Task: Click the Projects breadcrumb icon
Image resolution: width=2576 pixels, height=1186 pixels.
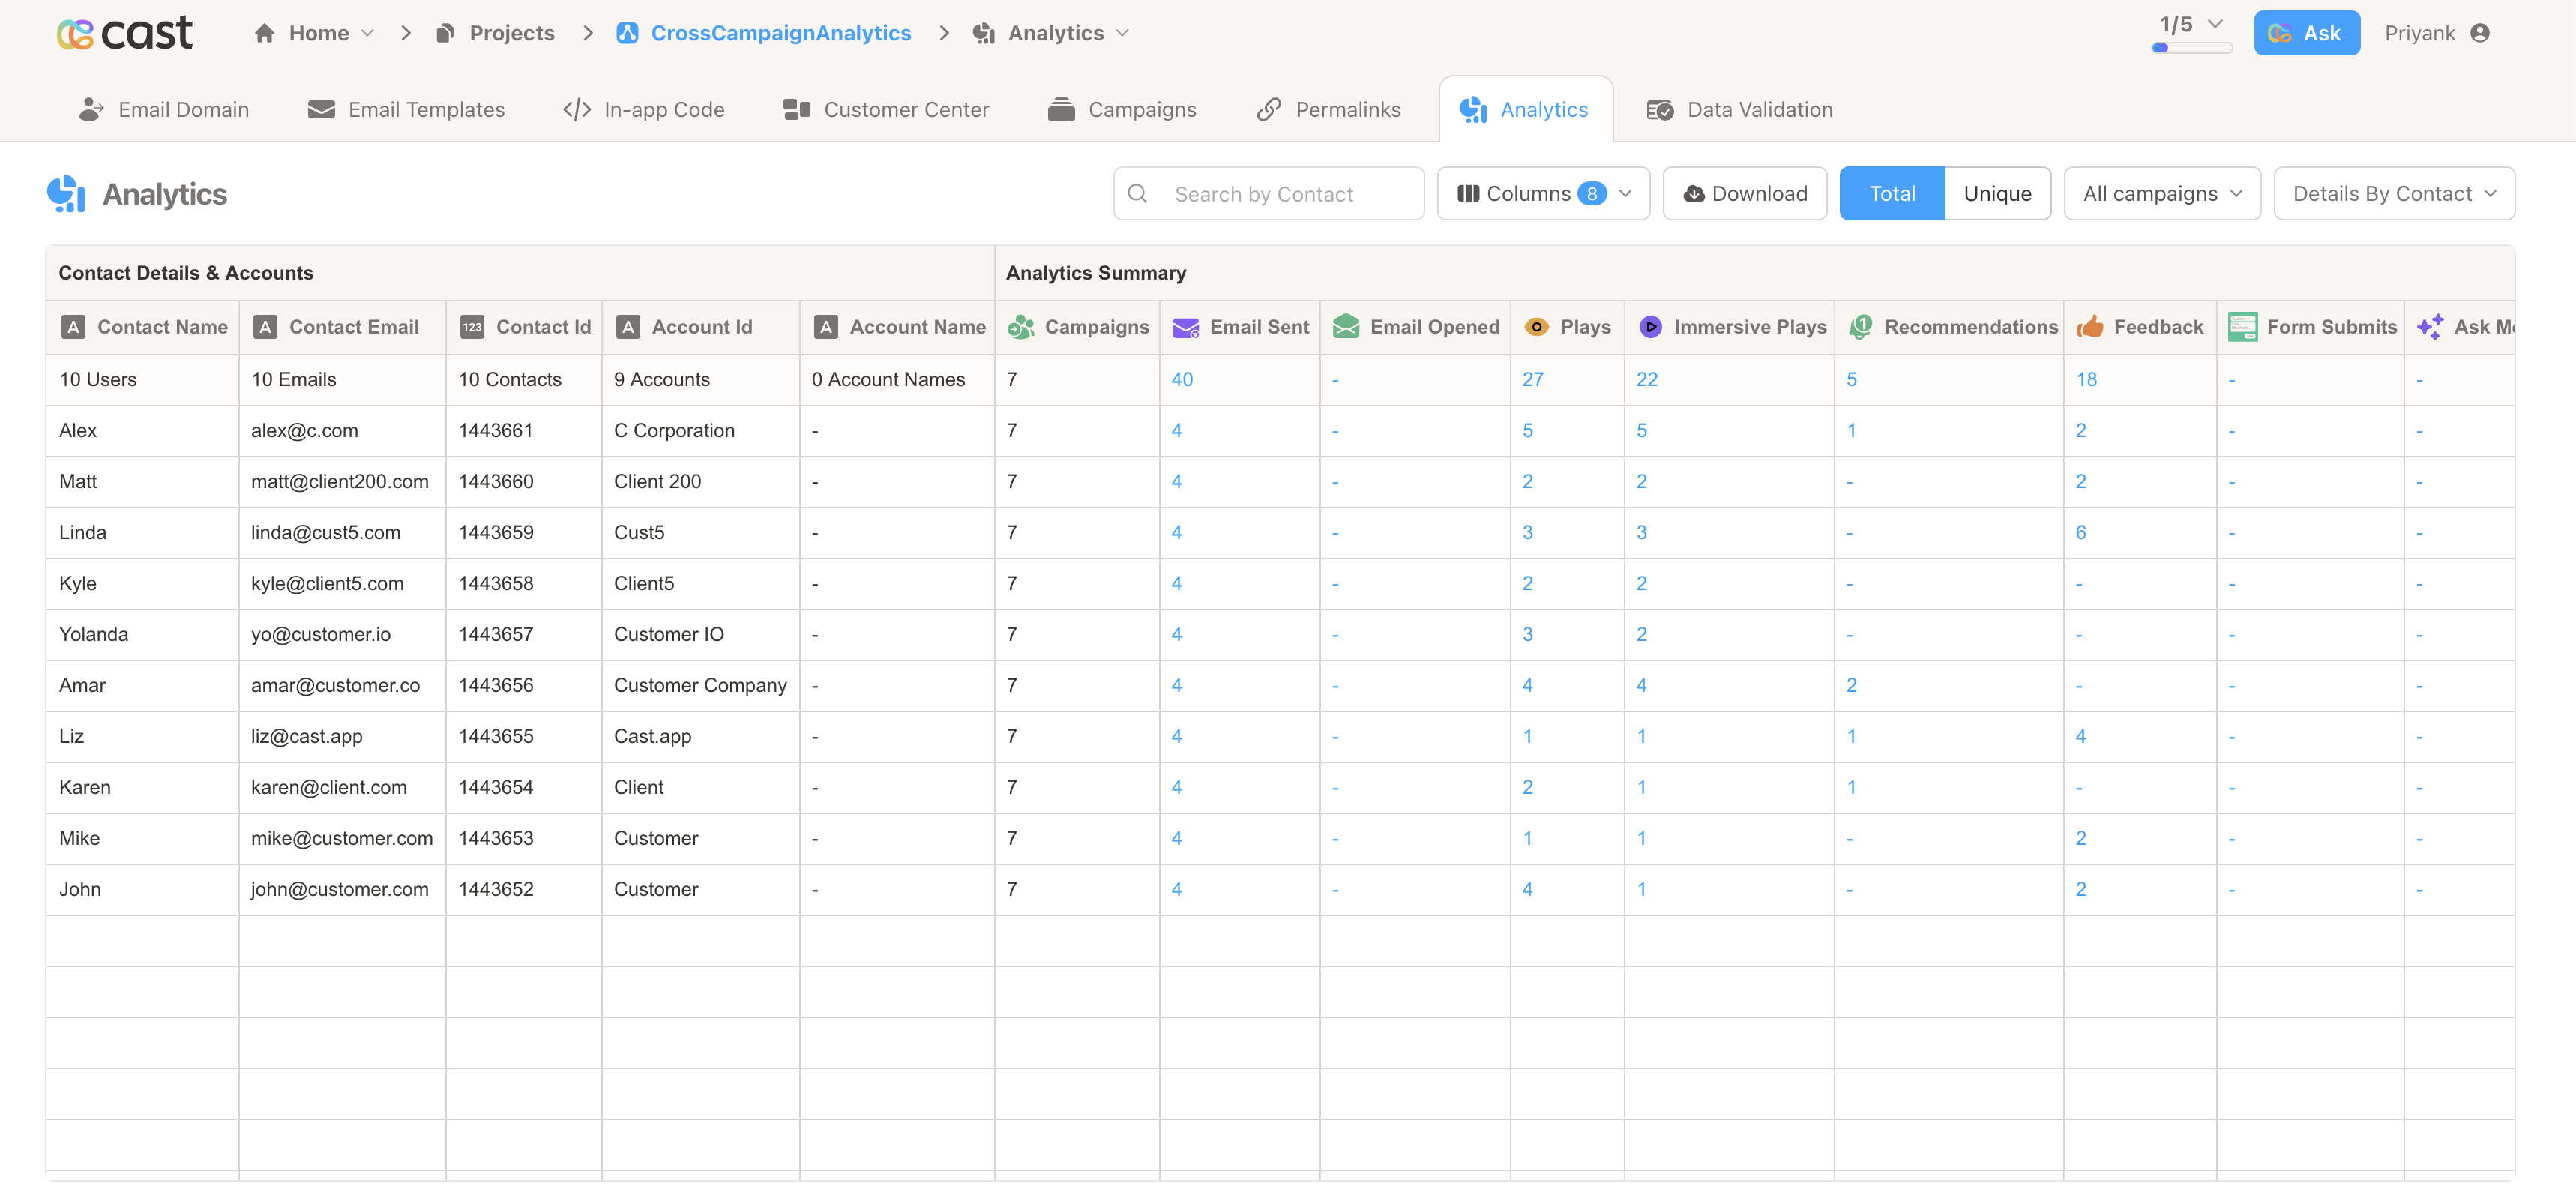Action: [x=445, y=33]
